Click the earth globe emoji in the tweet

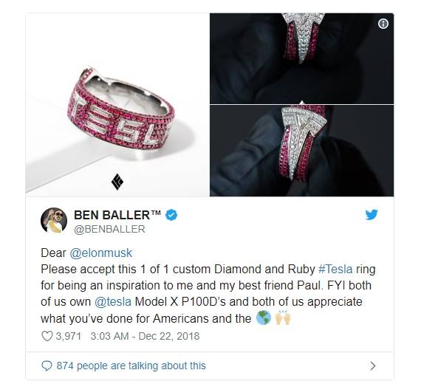(264, 318)
